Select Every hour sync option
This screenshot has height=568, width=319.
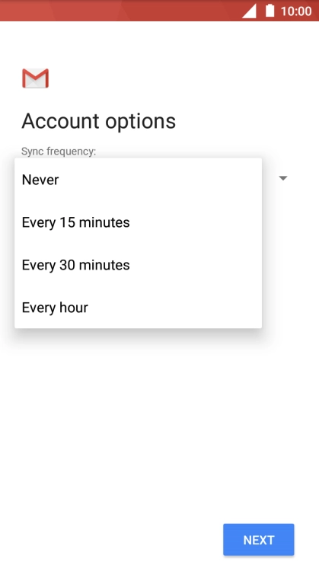tap(138, 308)
